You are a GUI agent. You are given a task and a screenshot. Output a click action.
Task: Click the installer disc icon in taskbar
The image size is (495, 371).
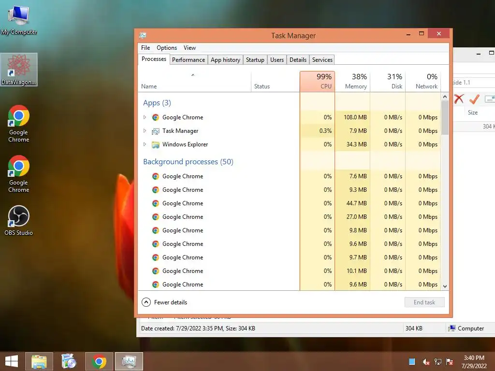[x=69, y=361]
